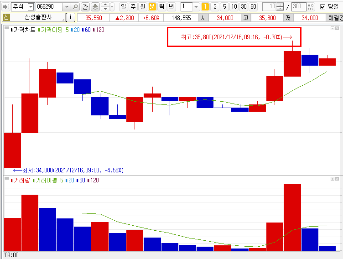Open small dropdown beside navigation arrows
The image size is (343, 259).
112,7
